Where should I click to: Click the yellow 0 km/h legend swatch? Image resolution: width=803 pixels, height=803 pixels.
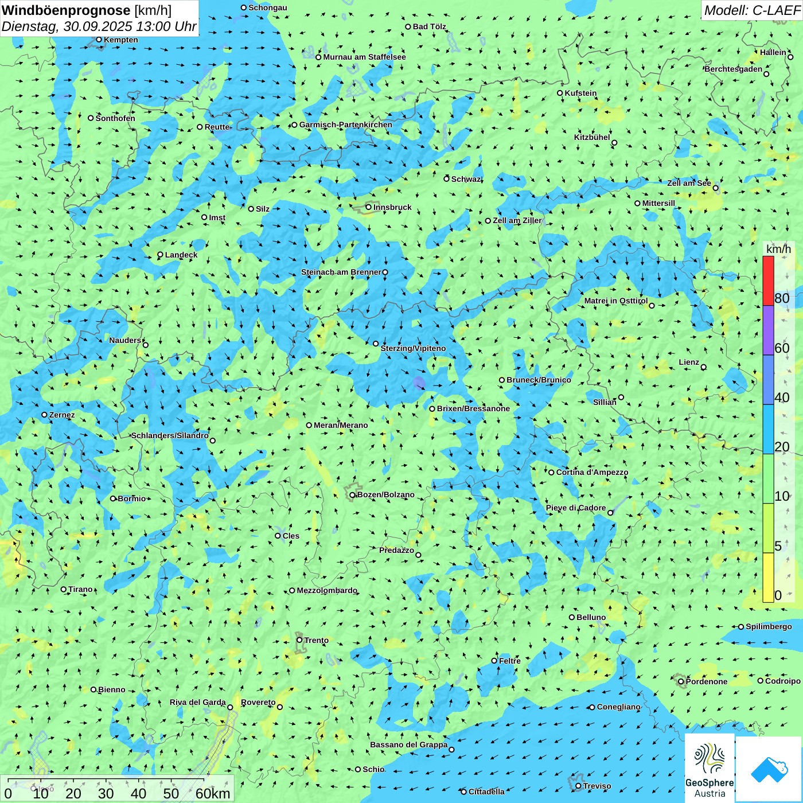(x=768, y=578)
